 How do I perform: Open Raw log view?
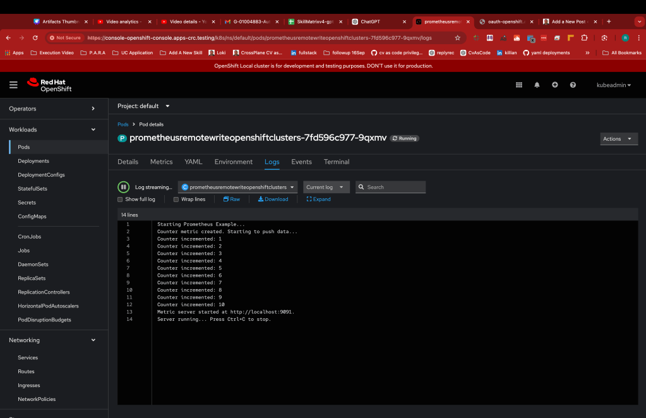(x=232, y=200)
